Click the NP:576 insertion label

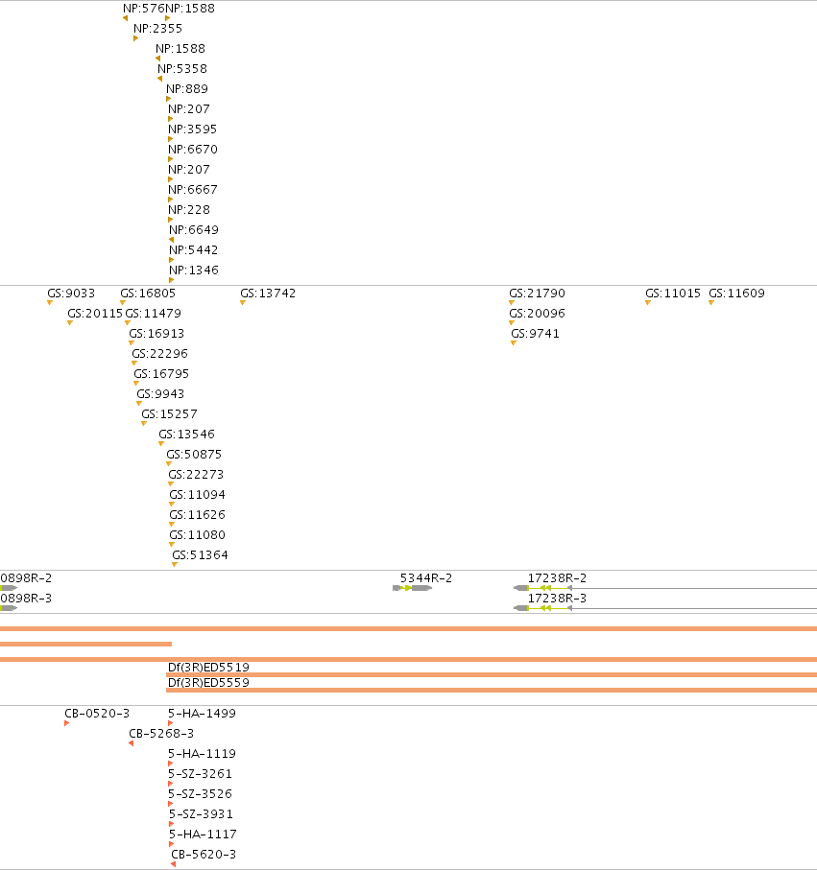144,9
